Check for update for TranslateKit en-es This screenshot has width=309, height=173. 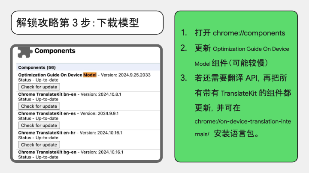[x=39, y=126]
